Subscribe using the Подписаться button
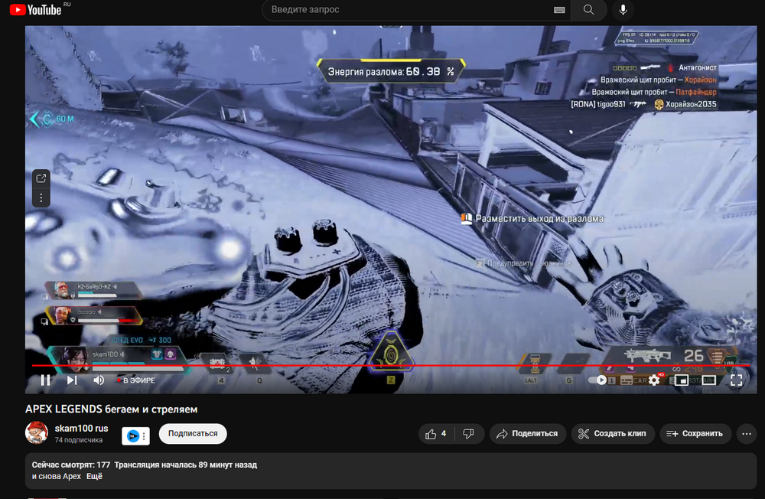 pos(193,433)
